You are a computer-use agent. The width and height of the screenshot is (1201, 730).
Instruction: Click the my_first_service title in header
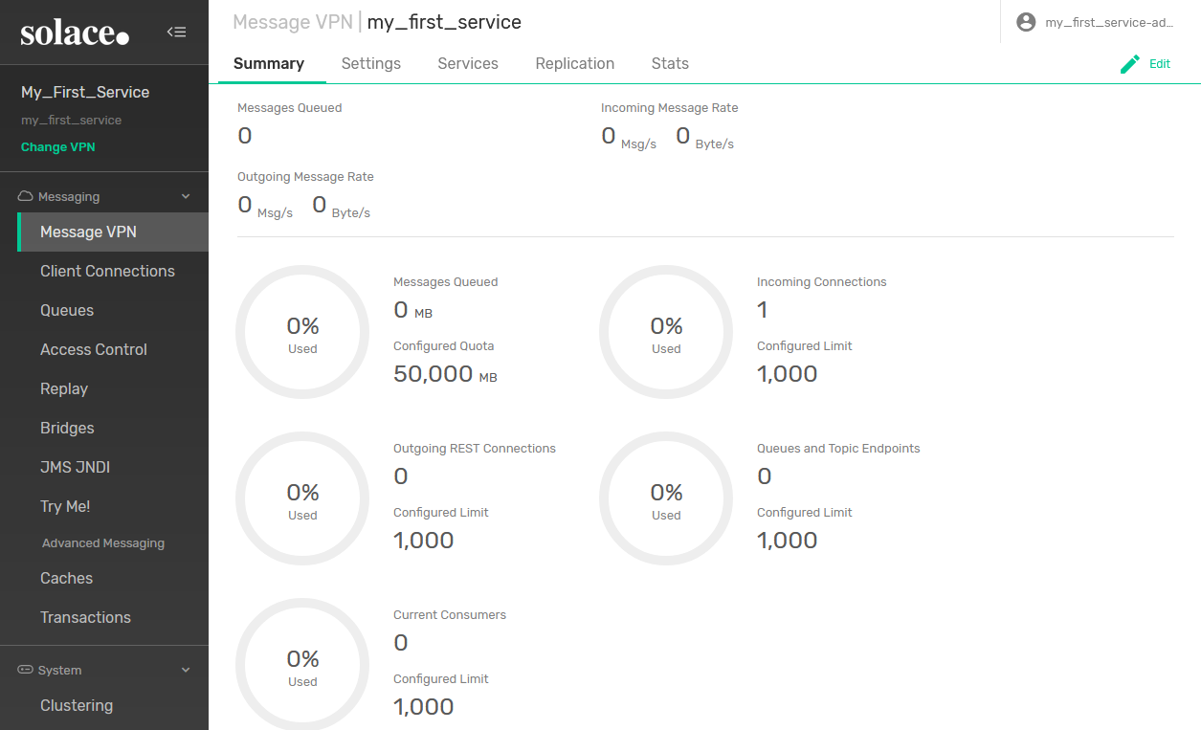pos(444,22)
